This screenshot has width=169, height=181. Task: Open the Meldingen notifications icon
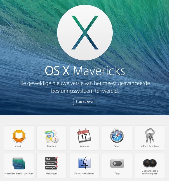(x=52, y=163)
